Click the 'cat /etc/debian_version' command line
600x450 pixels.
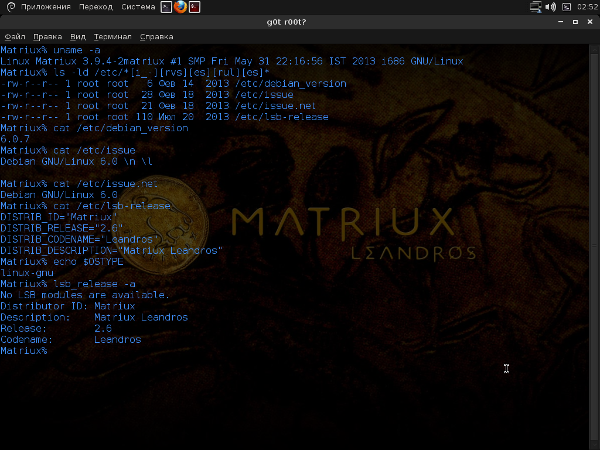[94, 128]
